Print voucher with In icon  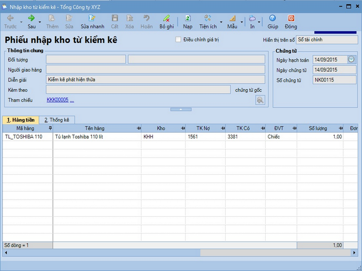pyautogui.click(x=252, y=18)
